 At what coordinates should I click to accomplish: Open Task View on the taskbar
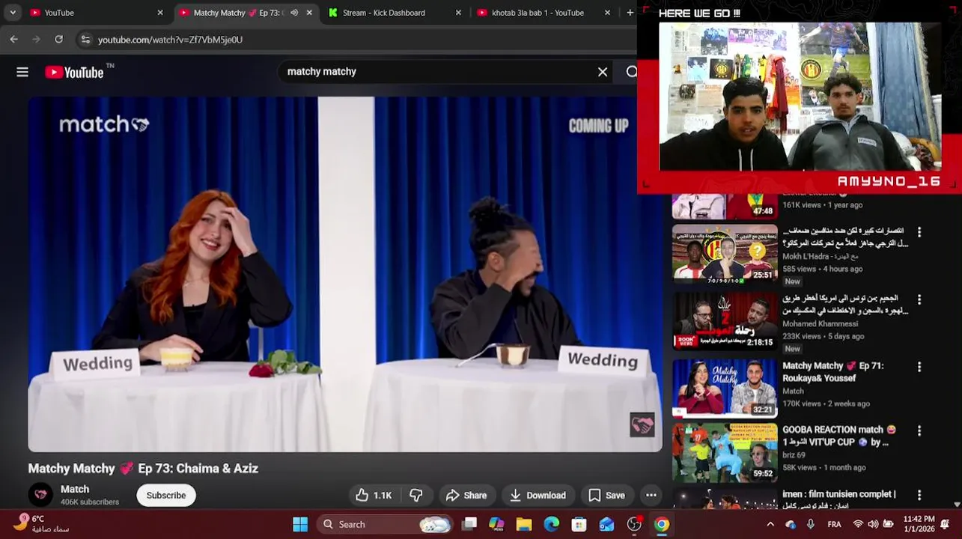[469, 525]
